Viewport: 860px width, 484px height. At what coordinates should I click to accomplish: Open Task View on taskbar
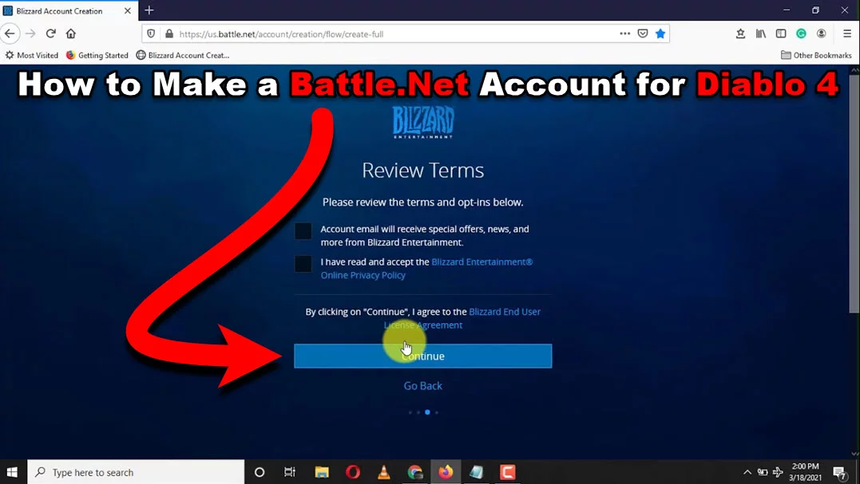pos(290,472)
